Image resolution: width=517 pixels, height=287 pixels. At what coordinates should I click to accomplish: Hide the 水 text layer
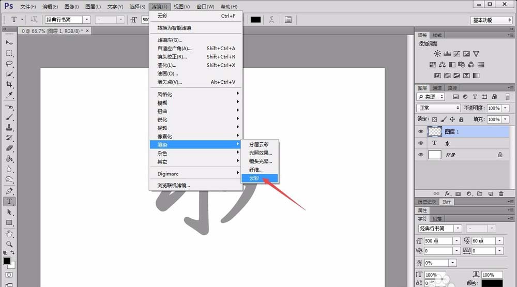421,143
